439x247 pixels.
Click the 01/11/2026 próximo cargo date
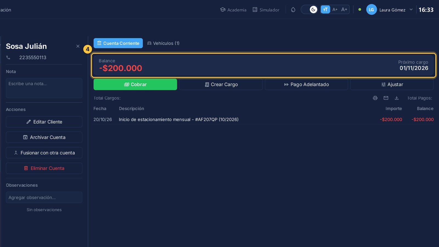click(414, 68)
